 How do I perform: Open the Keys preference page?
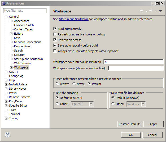pos(17,38)
